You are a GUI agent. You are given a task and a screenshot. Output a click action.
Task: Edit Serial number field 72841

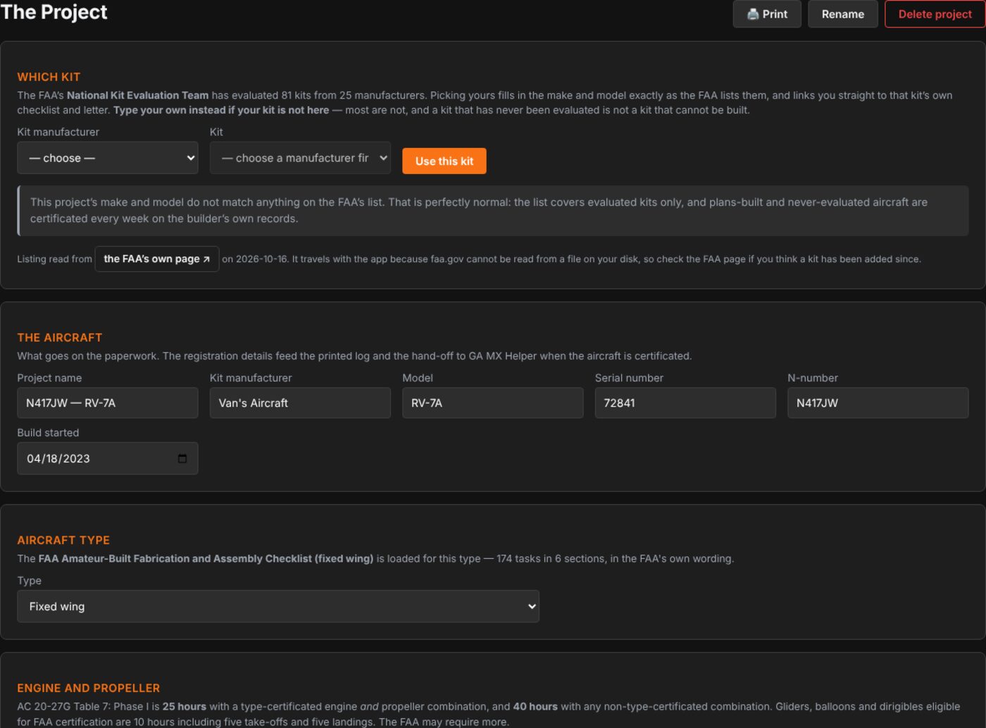coord(685,403)
